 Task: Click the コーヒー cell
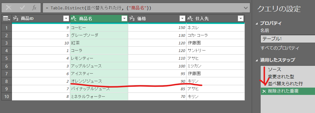99,28
